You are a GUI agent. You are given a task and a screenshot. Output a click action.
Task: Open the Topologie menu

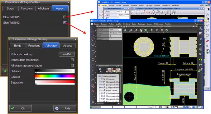[x=141, y=24]
